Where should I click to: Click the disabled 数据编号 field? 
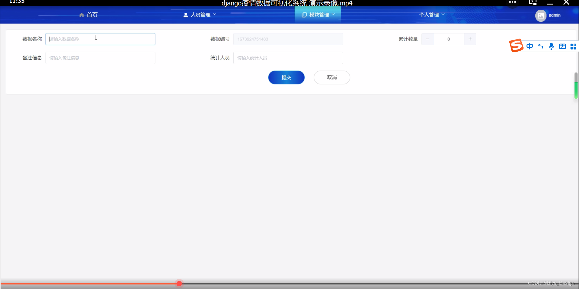tap(288, 39)
